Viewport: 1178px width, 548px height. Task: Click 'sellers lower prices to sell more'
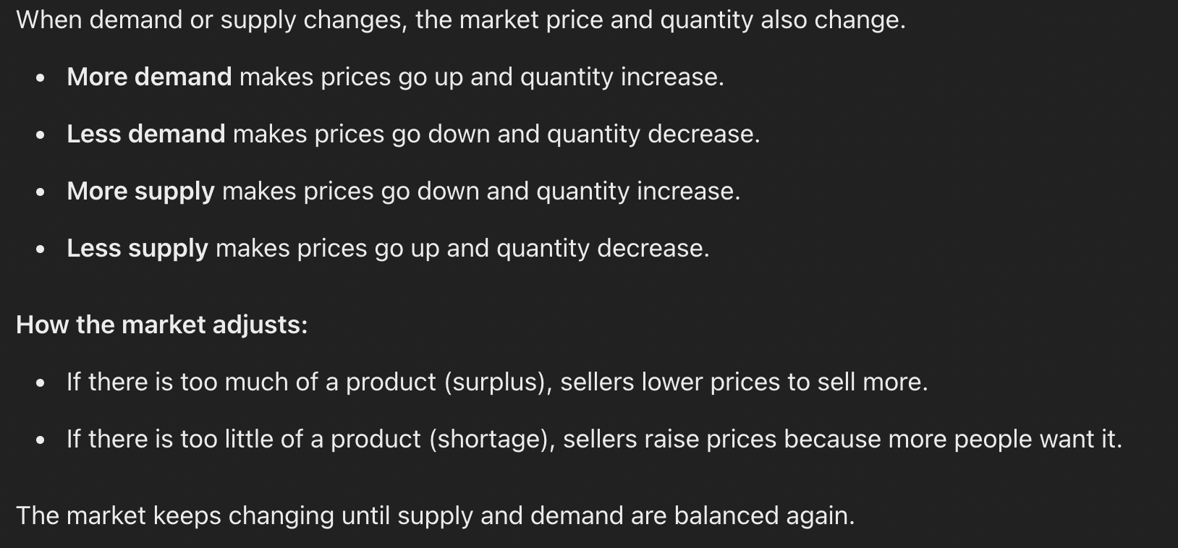[742, 382]
